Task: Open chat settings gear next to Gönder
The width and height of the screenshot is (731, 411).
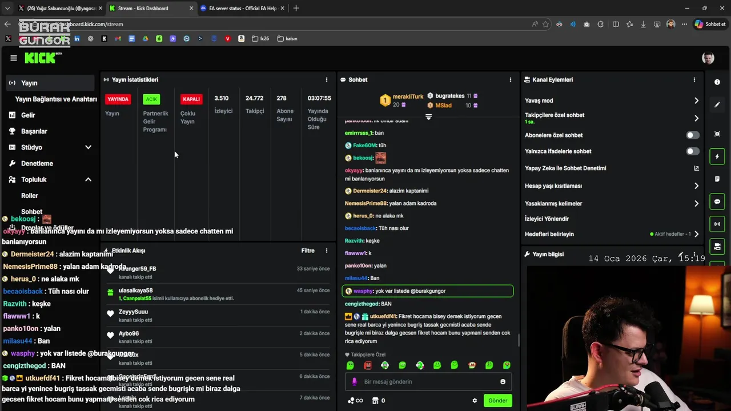Action: tap(475, 401)
